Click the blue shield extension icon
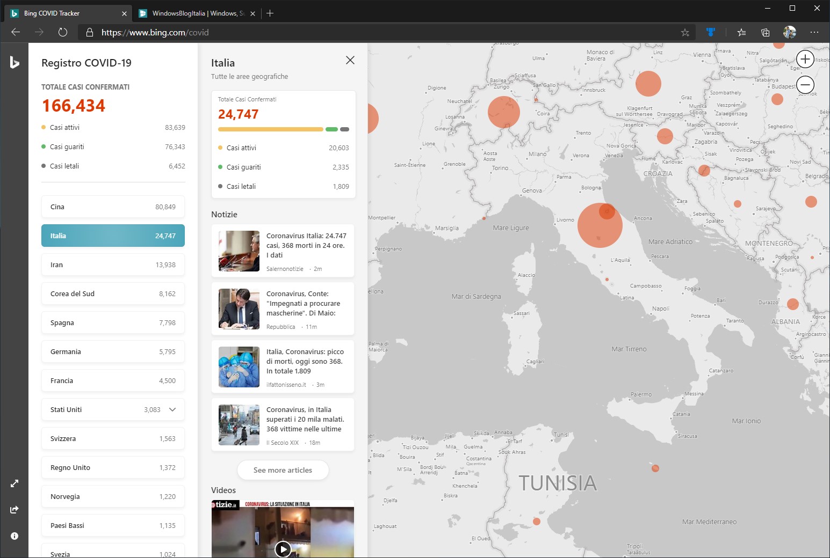The image size is (830, 558). [711, 32]
